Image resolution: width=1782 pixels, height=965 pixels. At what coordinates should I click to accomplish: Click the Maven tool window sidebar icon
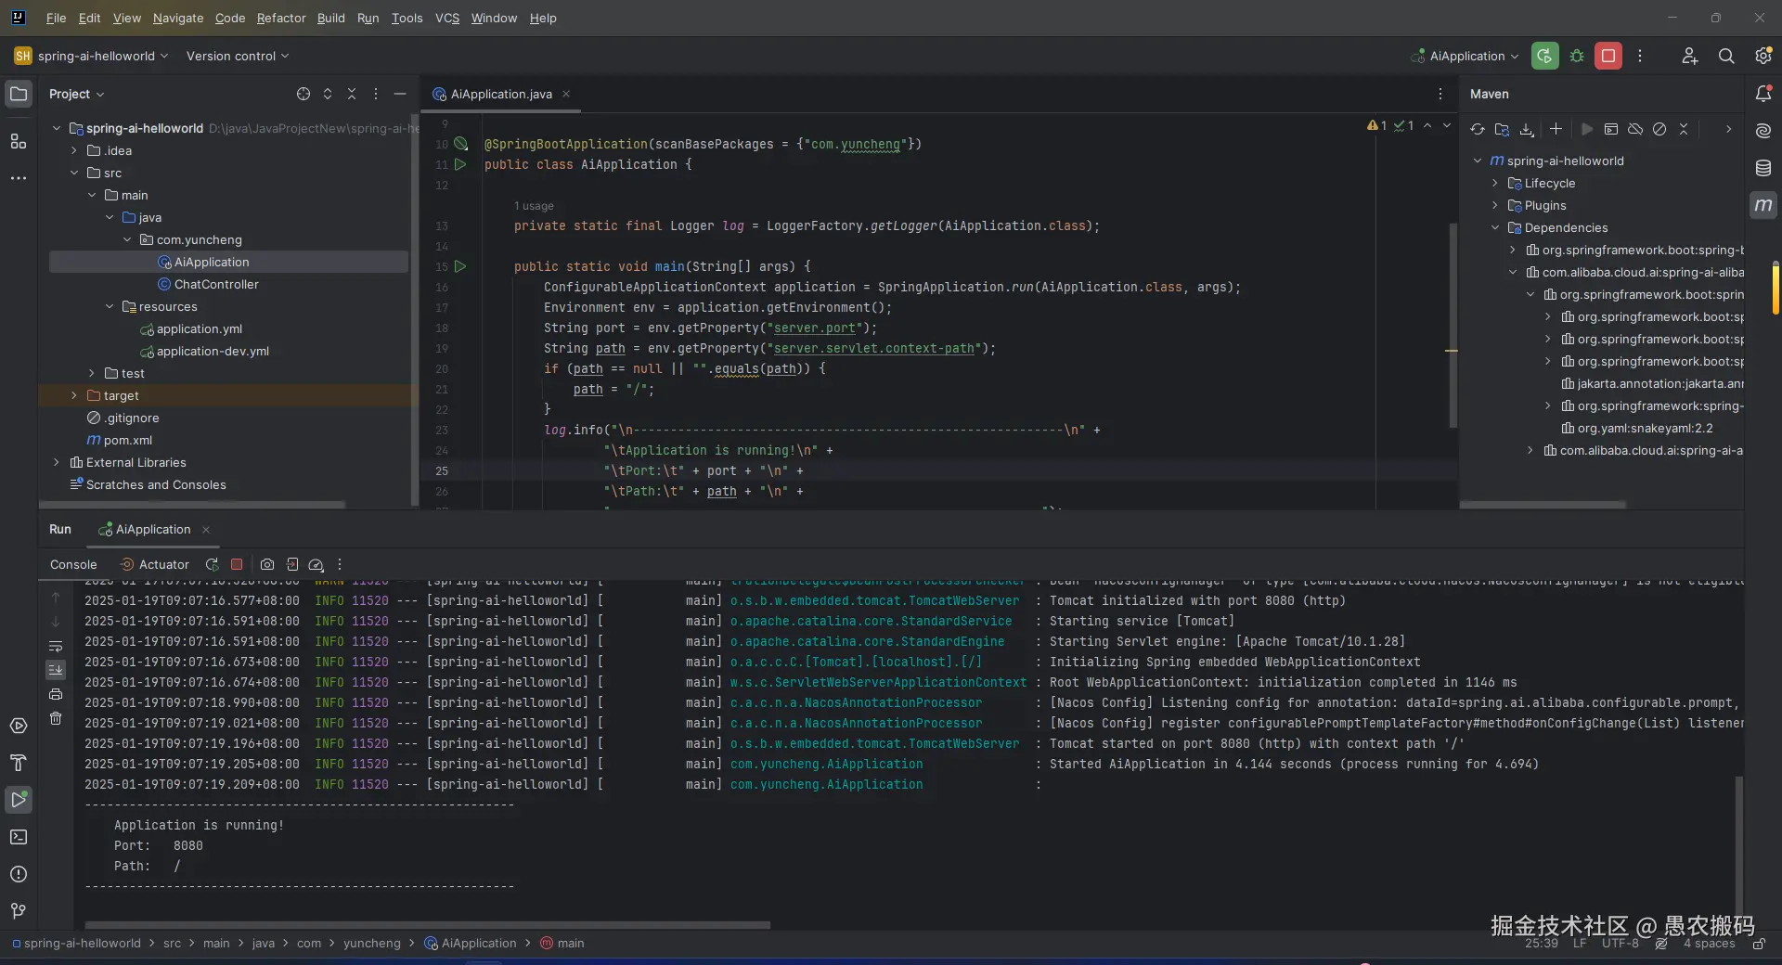pos(1763,205)
